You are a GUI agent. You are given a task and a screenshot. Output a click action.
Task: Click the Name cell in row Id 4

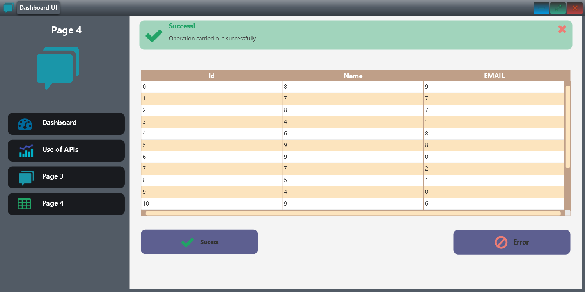353,134
